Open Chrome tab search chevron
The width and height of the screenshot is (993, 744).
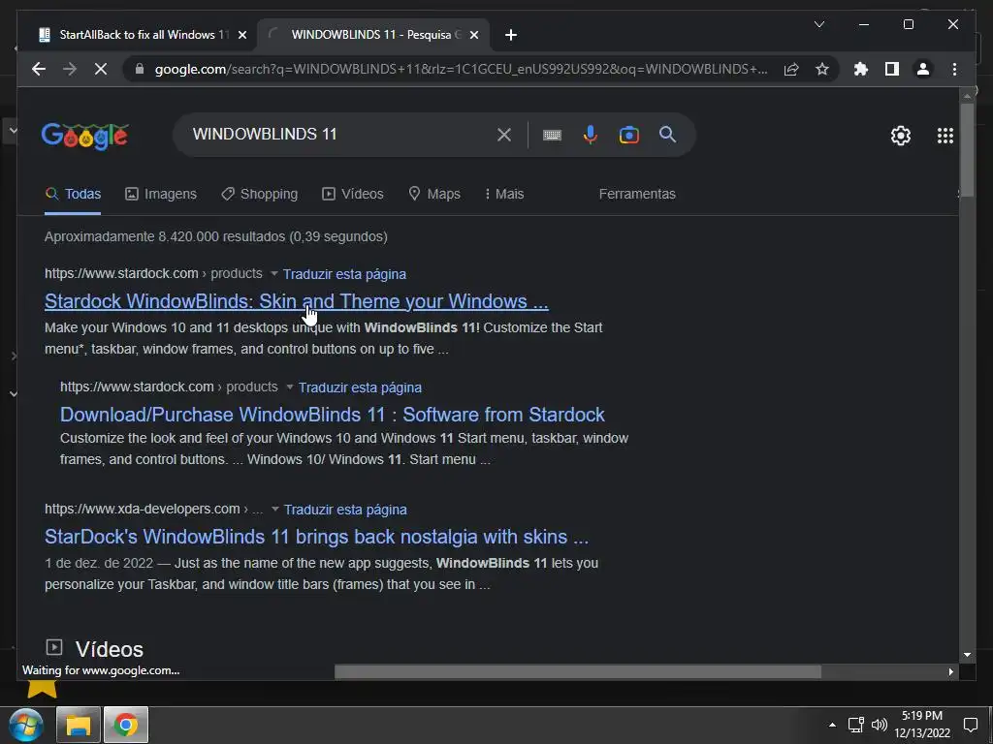[x=818, y=24]
